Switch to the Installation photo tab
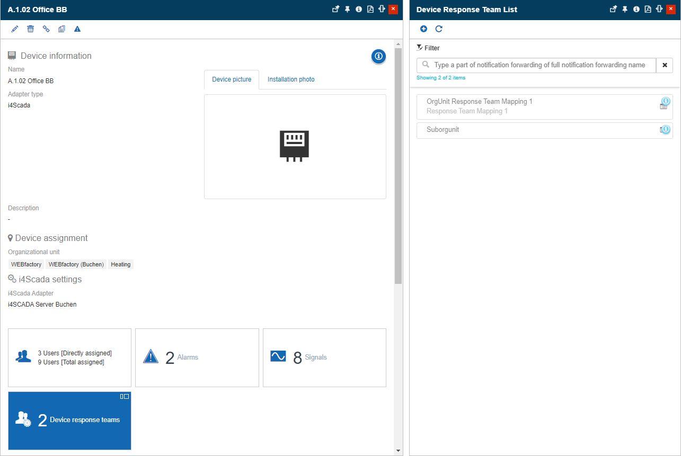 [x=291, y=79]
